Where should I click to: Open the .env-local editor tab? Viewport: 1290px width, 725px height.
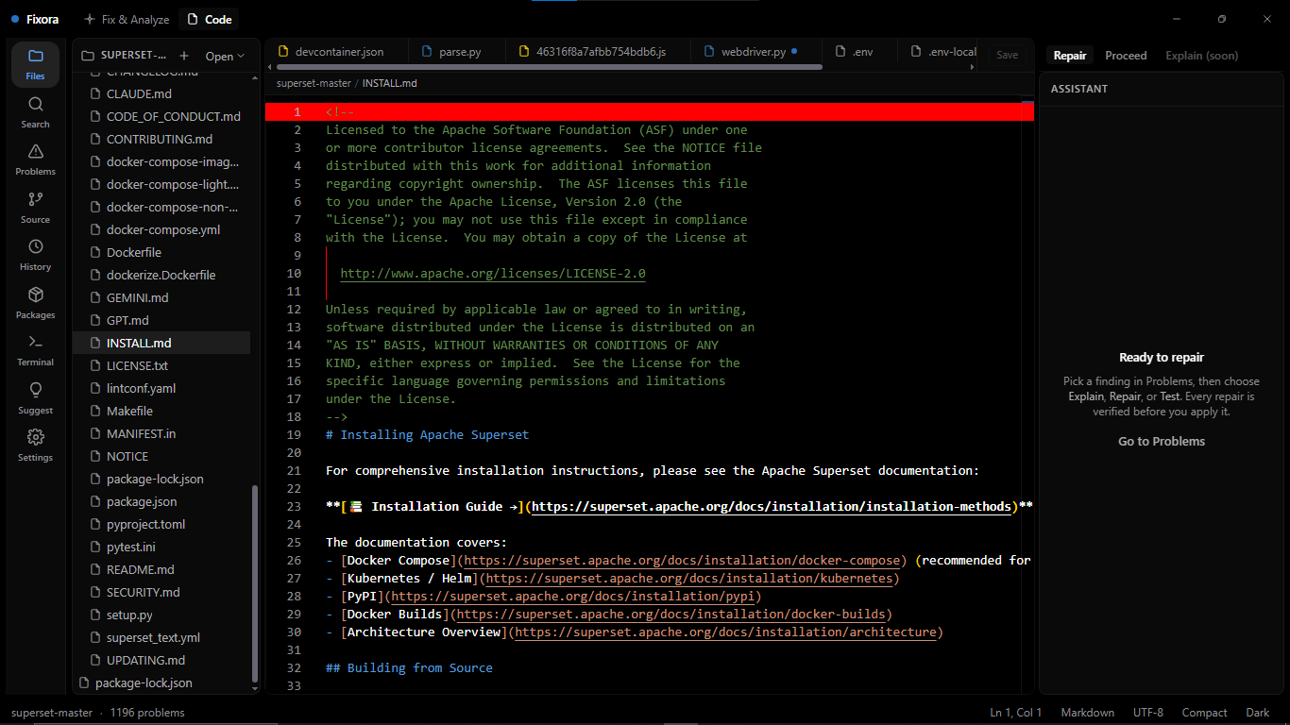coord(942,52)
